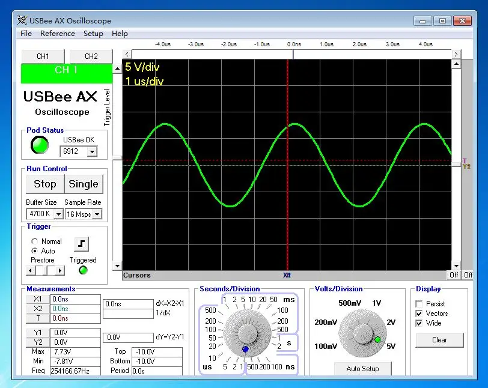
Task: Click the trigger level up arrow
Action: (117, 68)
